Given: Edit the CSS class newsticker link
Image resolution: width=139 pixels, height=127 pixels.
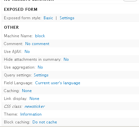Looking at the screenshot, I should (x=35, y=106).
